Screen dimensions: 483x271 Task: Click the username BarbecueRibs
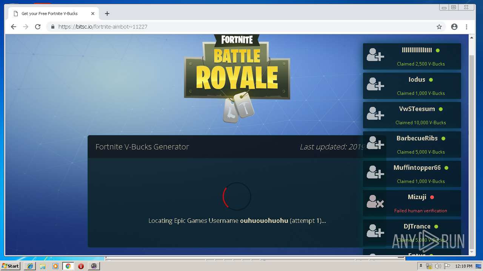[x=417, y=138]
